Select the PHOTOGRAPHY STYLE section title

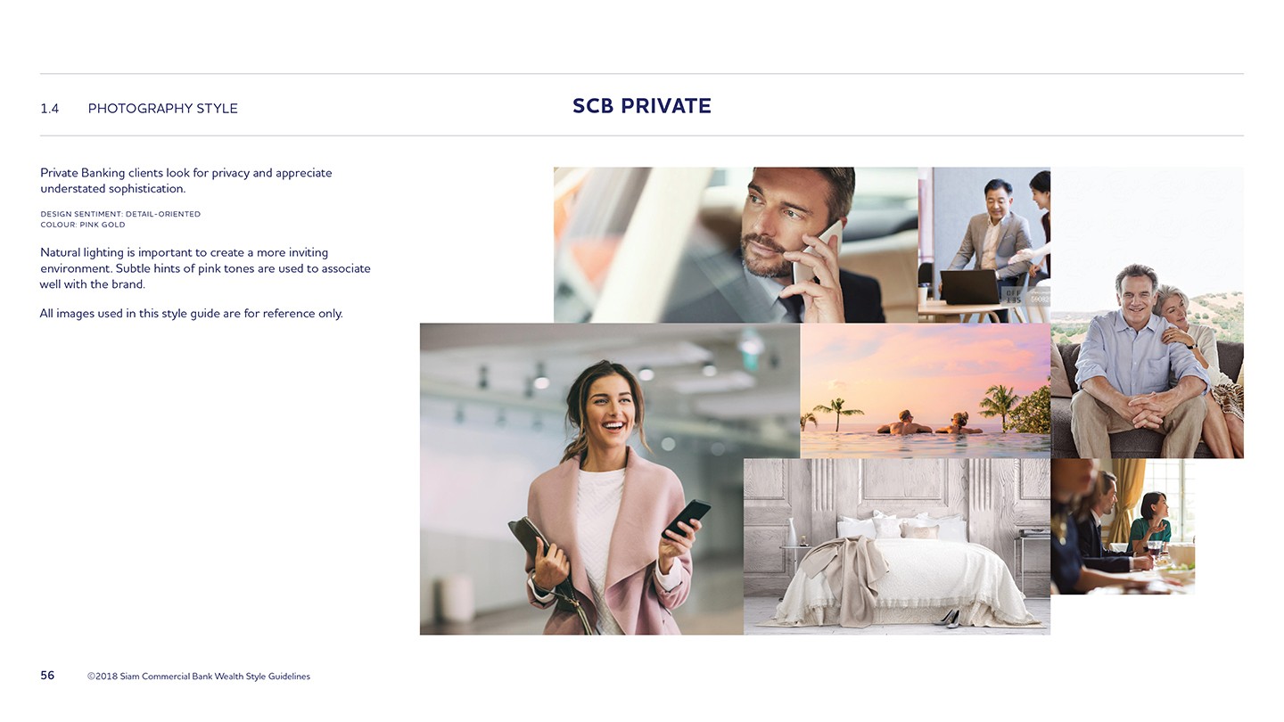pos(163,109)
